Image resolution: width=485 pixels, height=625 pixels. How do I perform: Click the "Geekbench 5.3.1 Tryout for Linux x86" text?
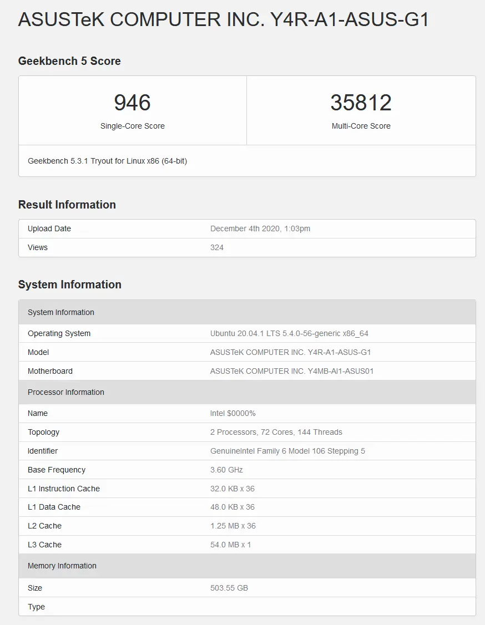click(x=107, y=161)
